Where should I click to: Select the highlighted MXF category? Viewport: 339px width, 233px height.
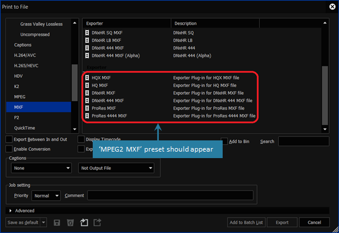click(39, 107)
